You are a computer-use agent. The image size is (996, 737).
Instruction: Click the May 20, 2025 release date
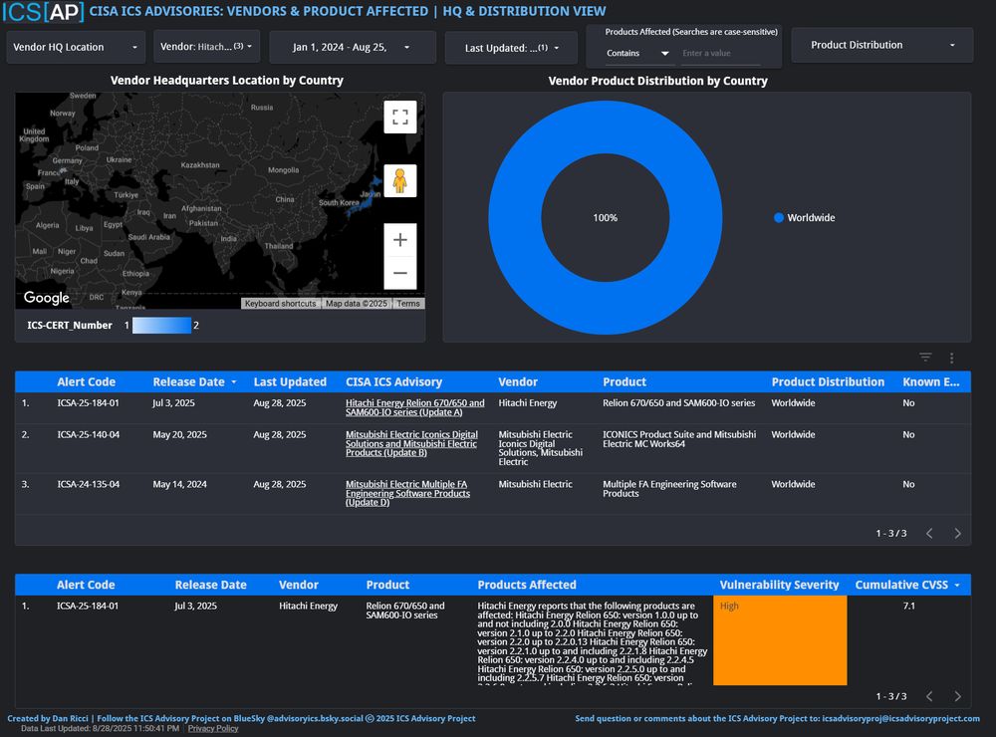coord(179,434)
